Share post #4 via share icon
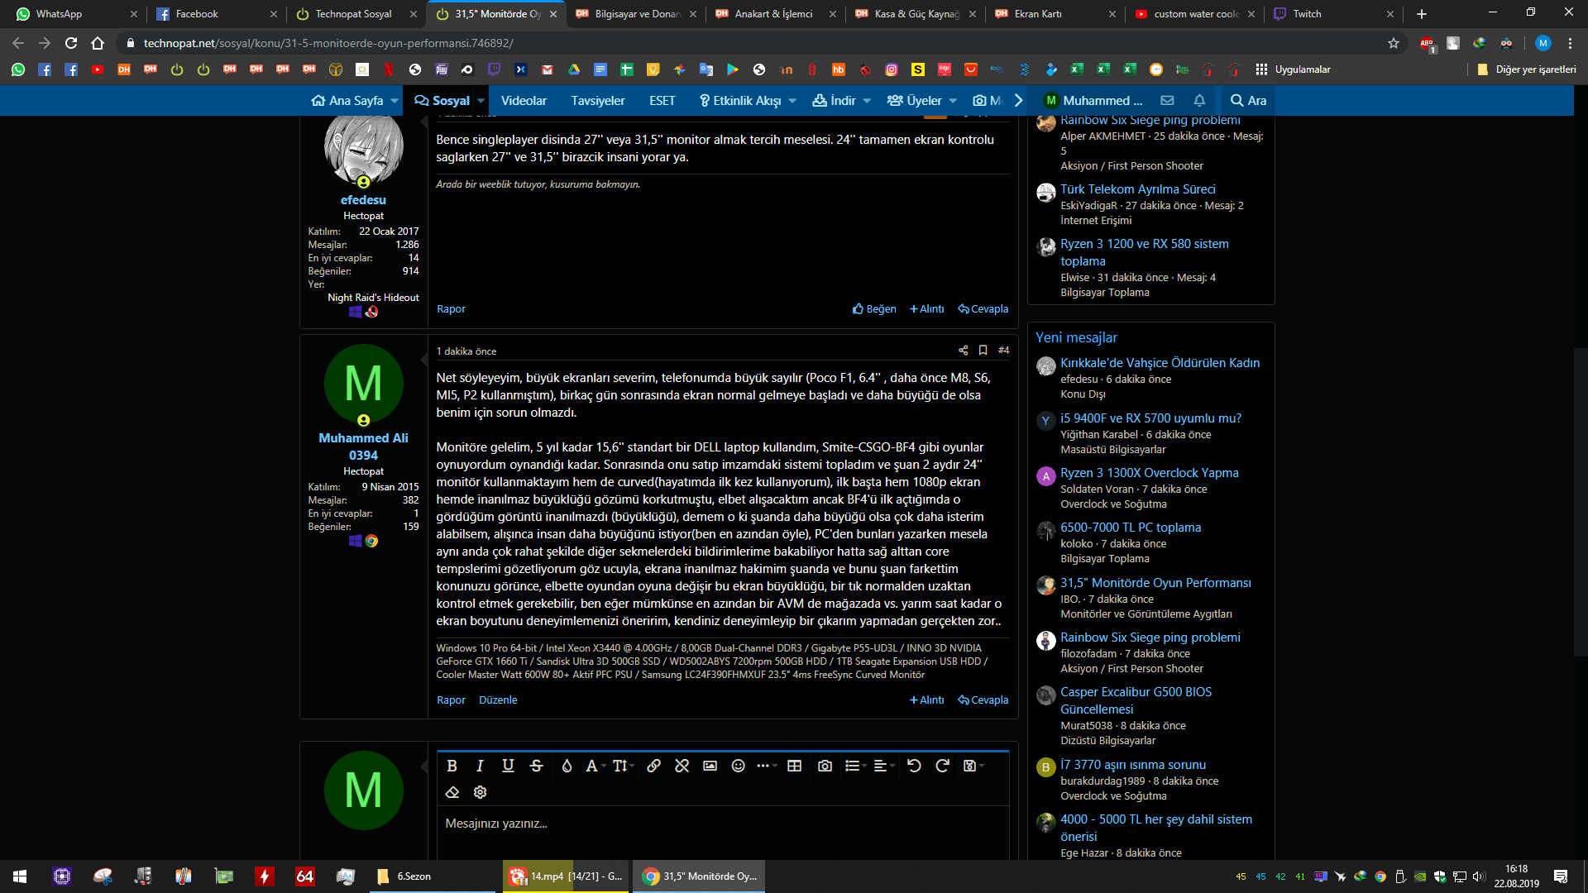The width and height of the screenshot is (1588, 893). 963,351
